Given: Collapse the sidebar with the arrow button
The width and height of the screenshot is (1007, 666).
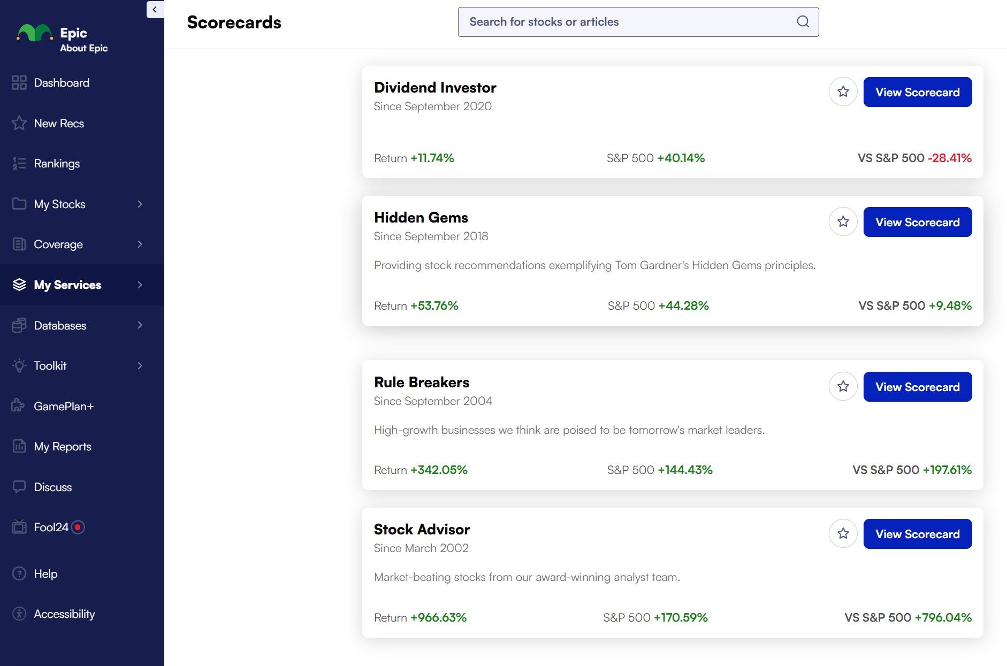Looking at the screenshot, I should coord(155,9).
